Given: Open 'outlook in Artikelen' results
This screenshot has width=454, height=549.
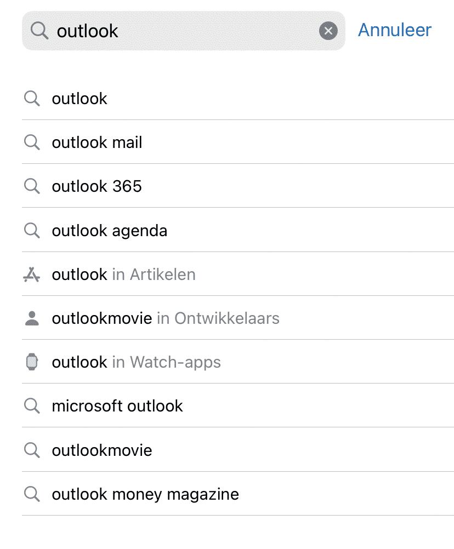Looking at the screenshot, I should click(x=238, y=274).
